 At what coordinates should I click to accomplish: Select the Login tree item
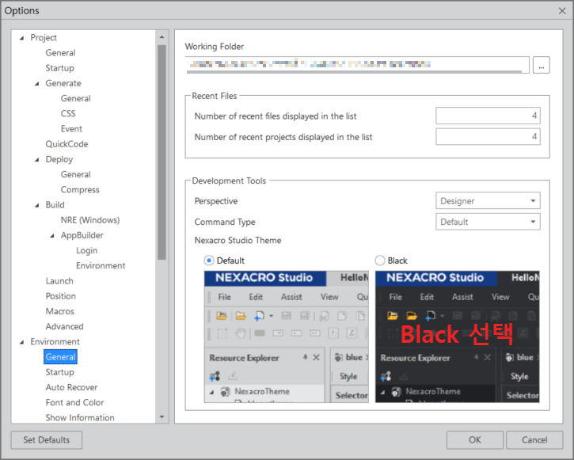coord(87,251)
